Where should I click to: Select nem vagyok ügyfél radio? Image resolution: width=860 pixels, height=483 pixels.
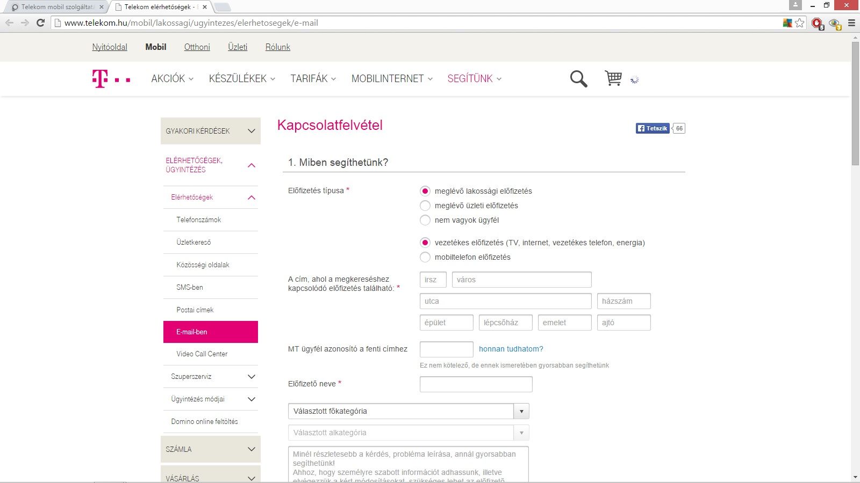[x=425, y=220]
